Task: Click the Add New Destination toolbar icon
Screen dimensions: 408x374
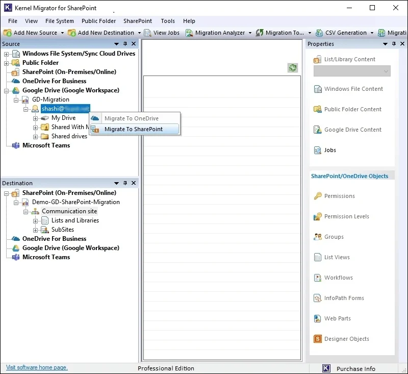Action: coord(72,33)
